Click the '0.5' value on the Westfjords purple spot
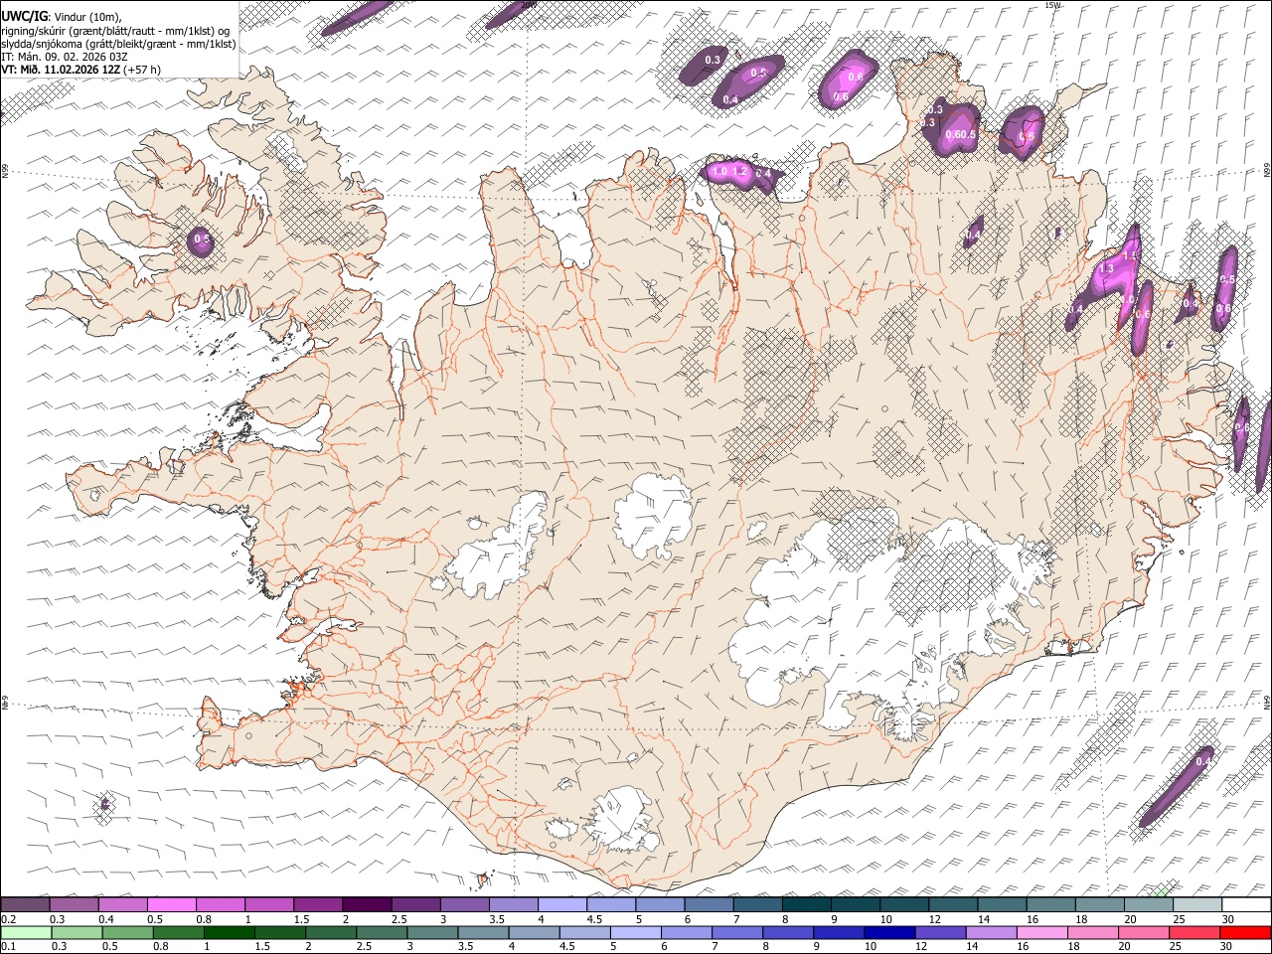This screenshot has width=1272, height=954. coord(202,239)
